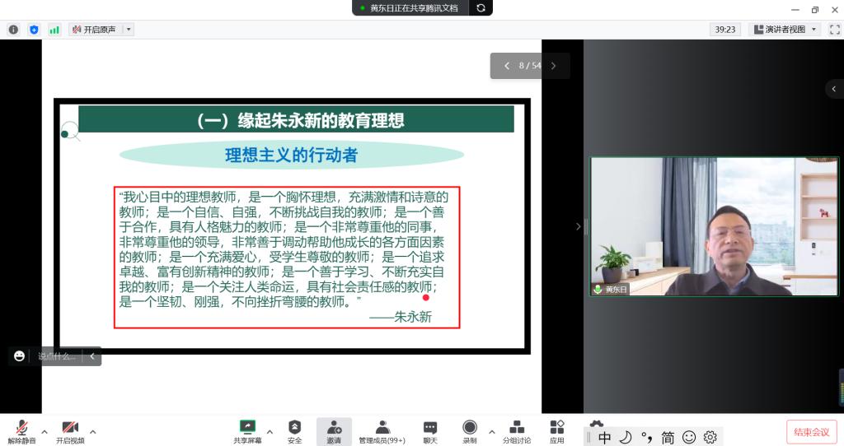
Task: Enter full screen mode icon
Action: (832, 30)
